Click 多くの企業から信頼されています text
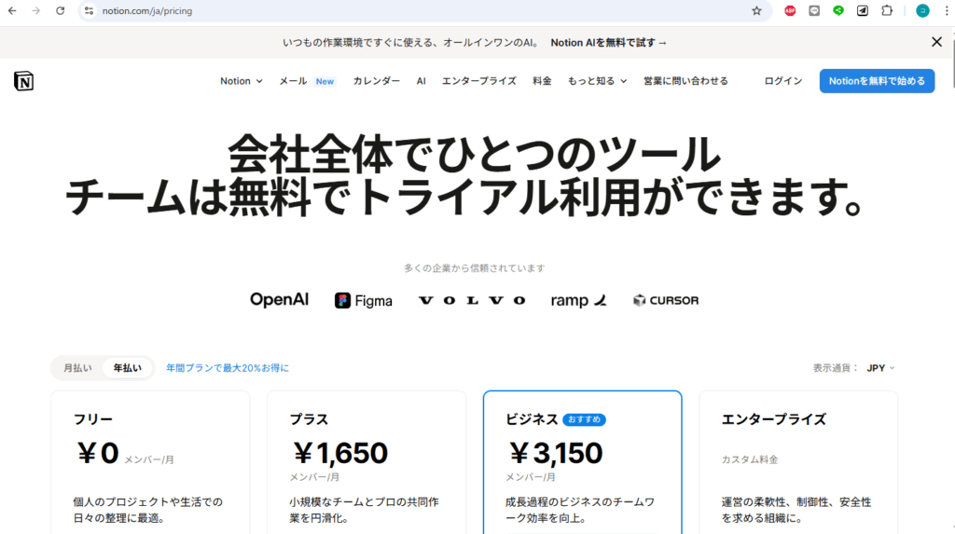This screenshot has width=955, height=534. coord(475,267)
